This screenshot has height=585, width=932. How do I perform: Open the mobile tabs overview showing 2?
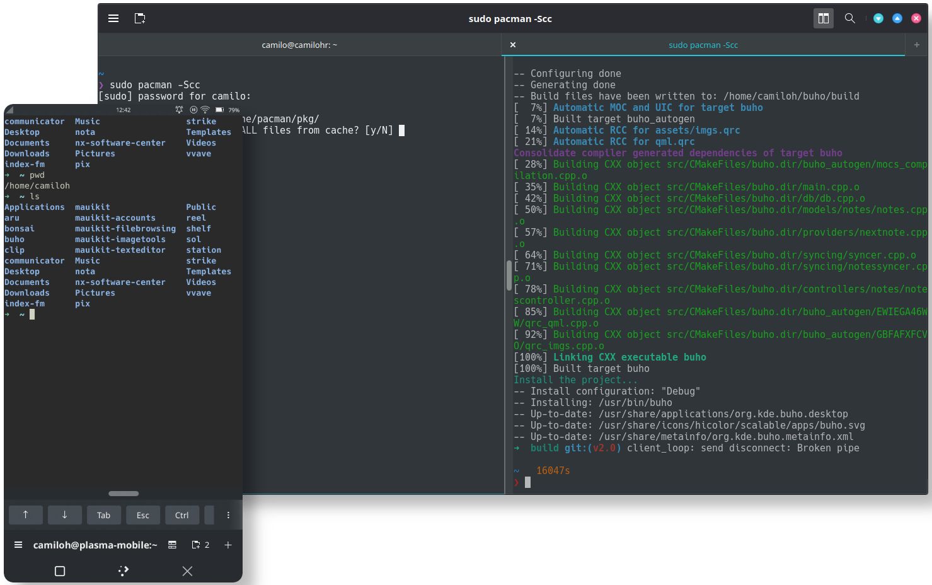(x=200, y=545)
